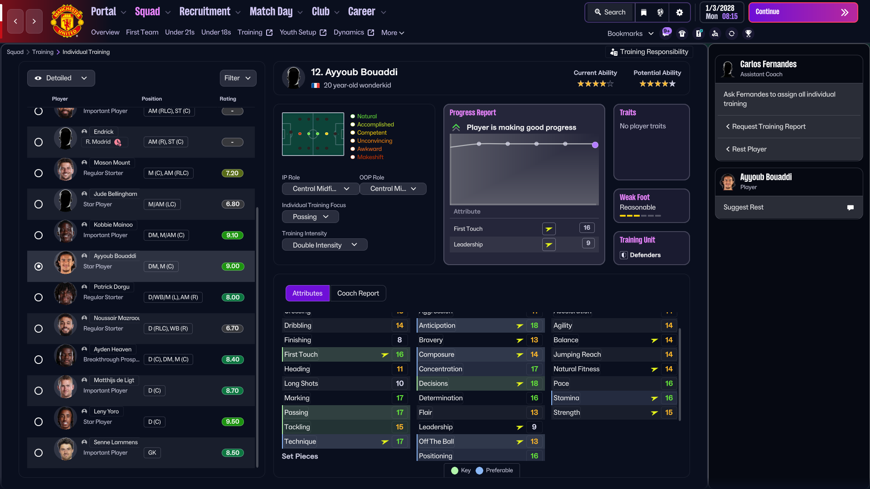Viewport: 870px width, 489px height.
Task: Click the Continue button
Action: coord(803,12)
